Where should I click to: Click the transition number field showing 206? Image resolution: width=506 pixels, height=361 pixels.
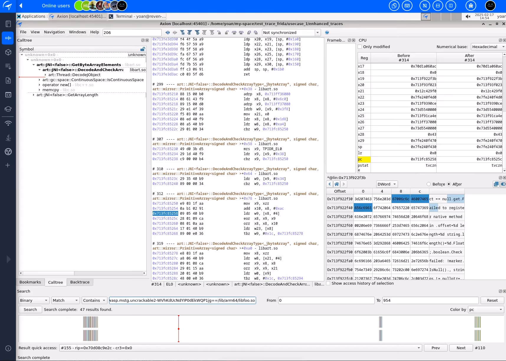tap(132, 32)
